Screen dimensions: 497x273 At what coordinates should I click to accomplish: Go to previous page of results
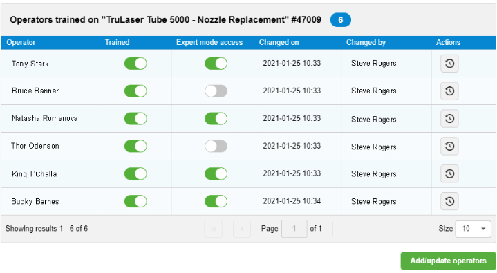tap(242, 229)
